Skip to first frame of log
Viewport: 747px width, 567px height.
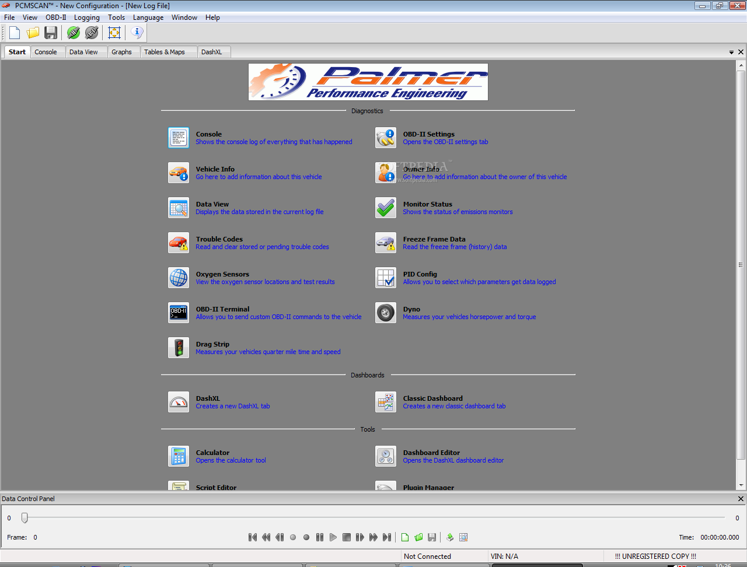click(253, 537)
